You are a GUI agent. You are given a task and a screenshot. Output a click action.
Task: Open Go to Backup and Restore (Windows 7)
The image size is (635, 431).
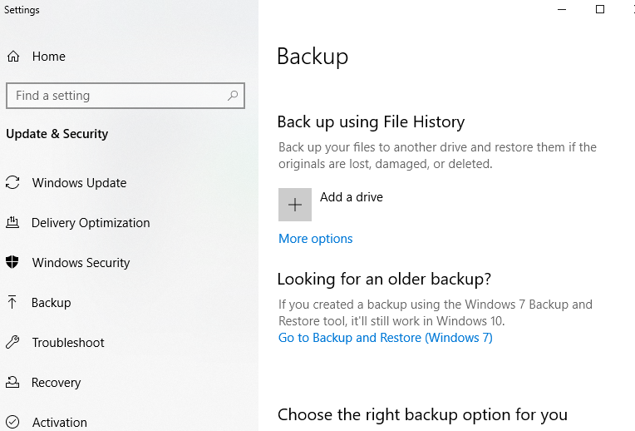[386, 338]
